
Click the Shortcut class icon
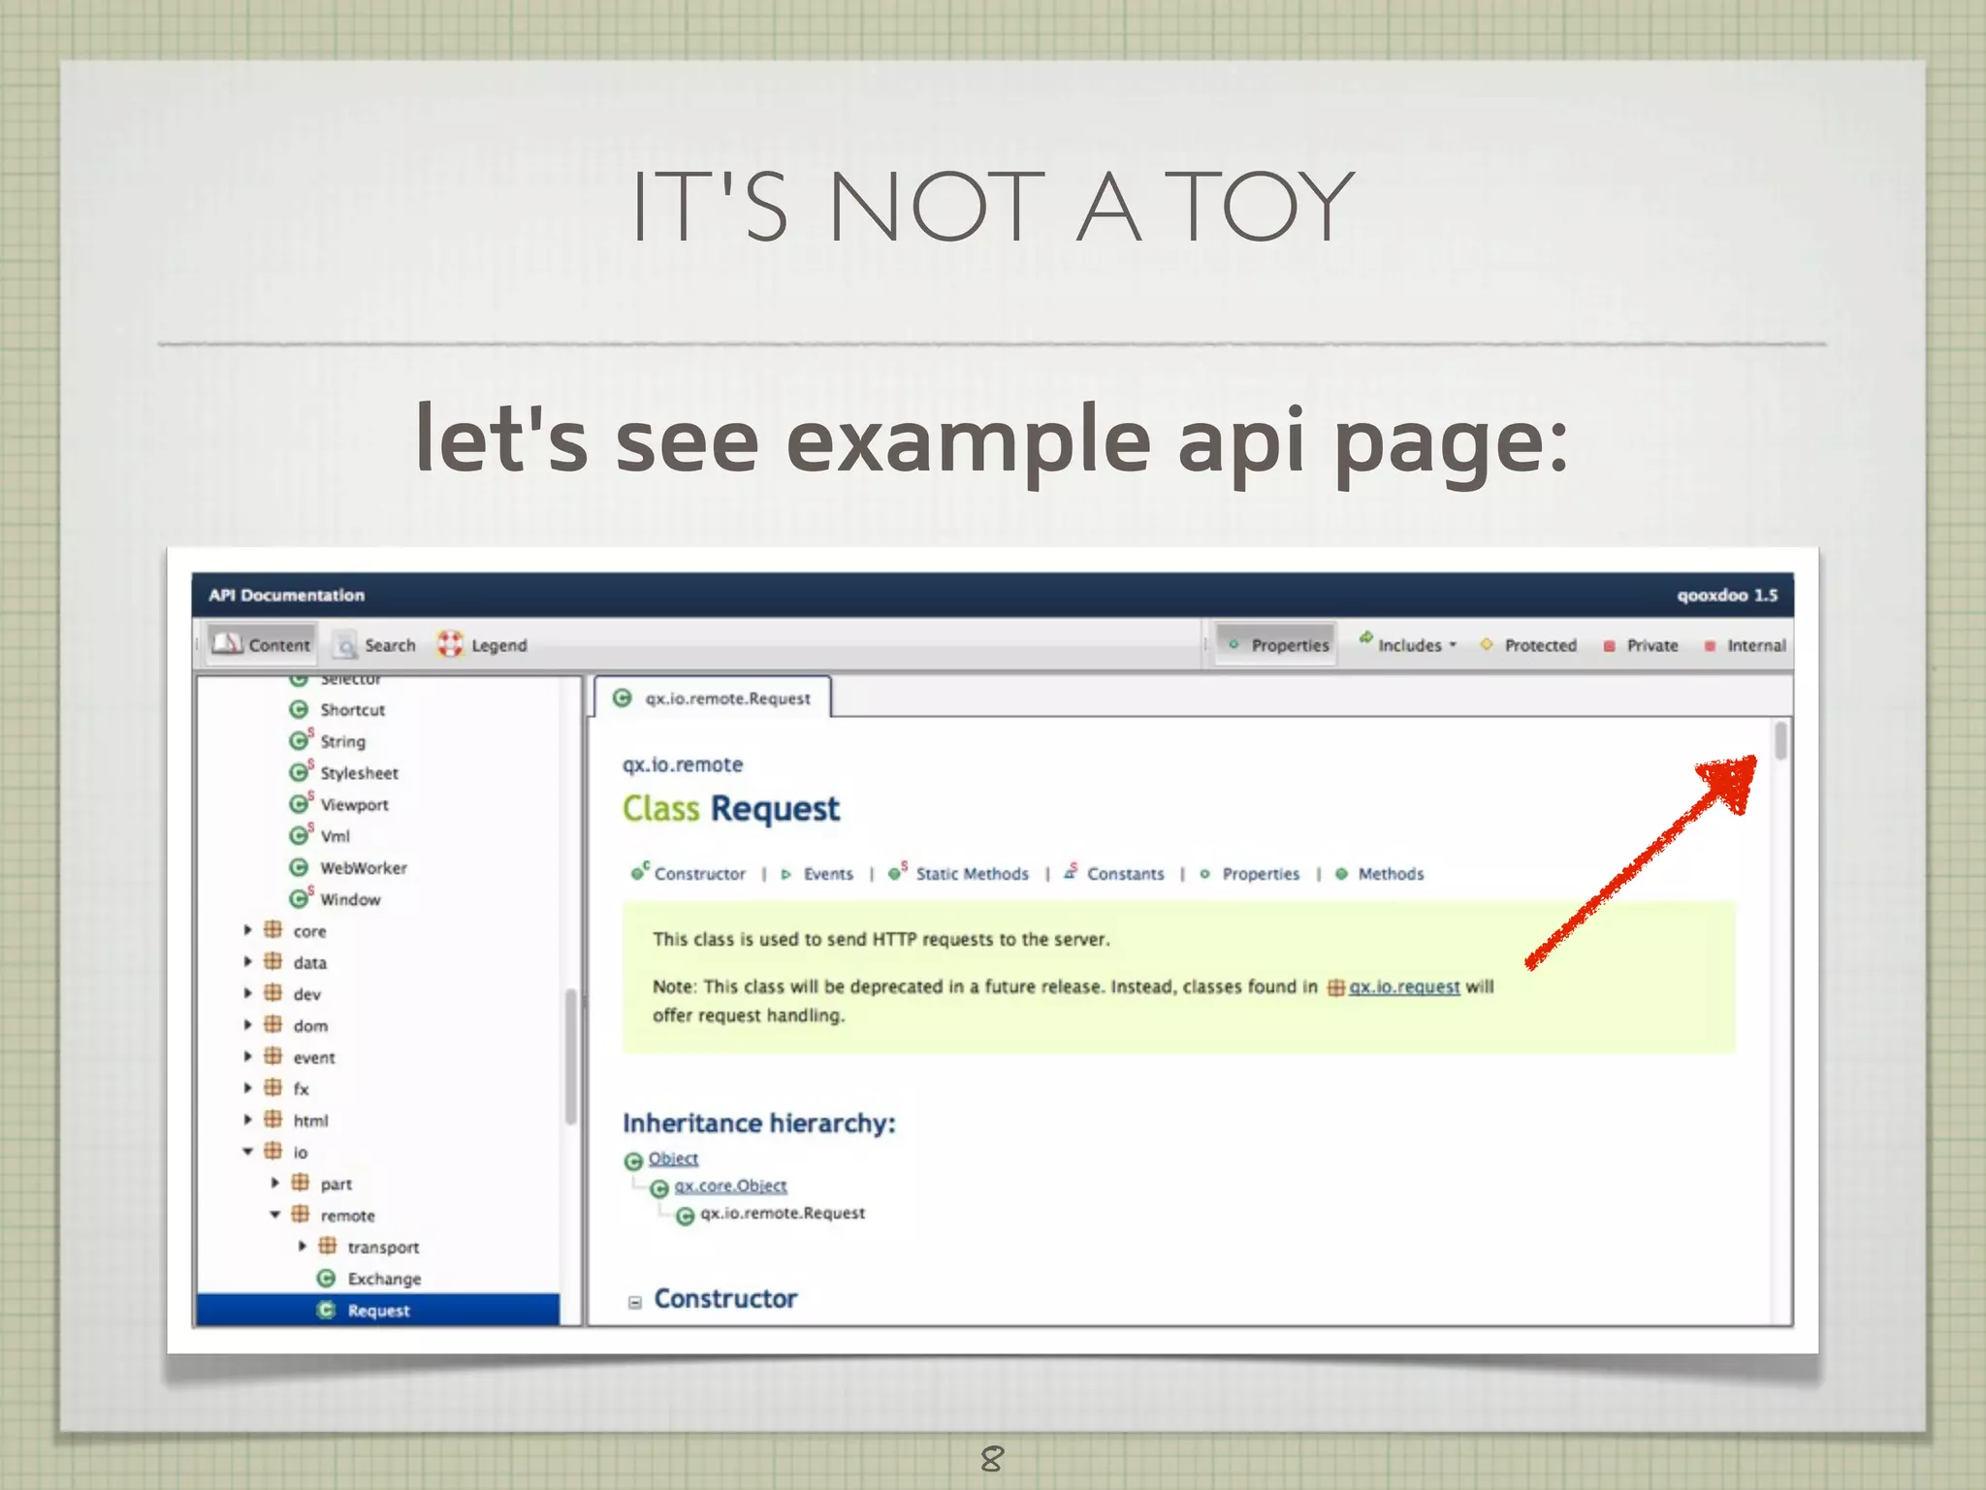299,709
